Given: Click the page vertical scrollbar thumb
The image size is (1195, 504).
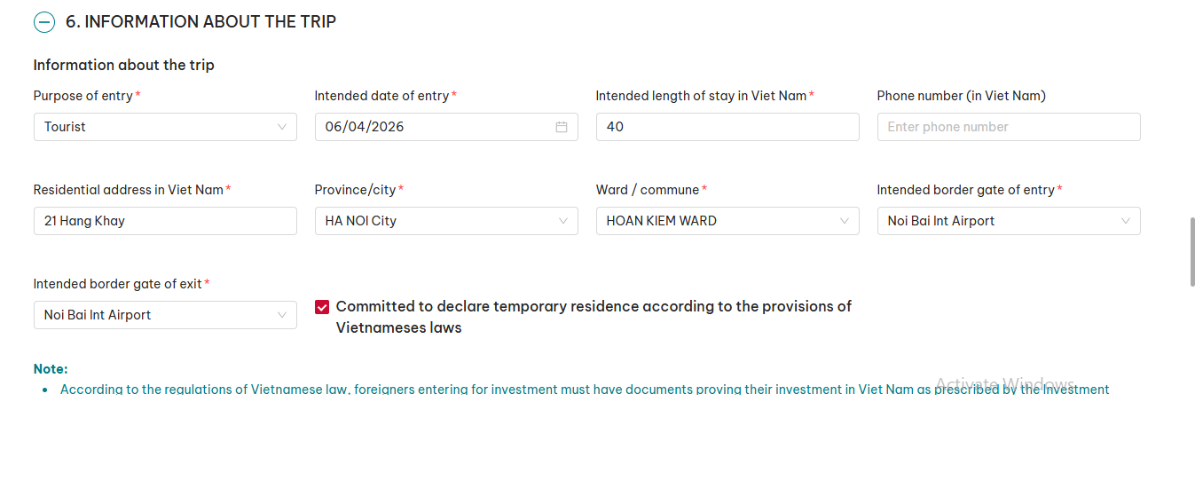Looking at the screenshot, I should coord(1191,251).
